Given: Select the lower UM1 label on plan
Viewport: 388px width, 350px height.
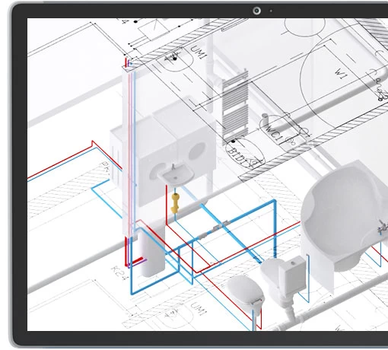Looking at the screenshot, I should (x=198, y=309).
